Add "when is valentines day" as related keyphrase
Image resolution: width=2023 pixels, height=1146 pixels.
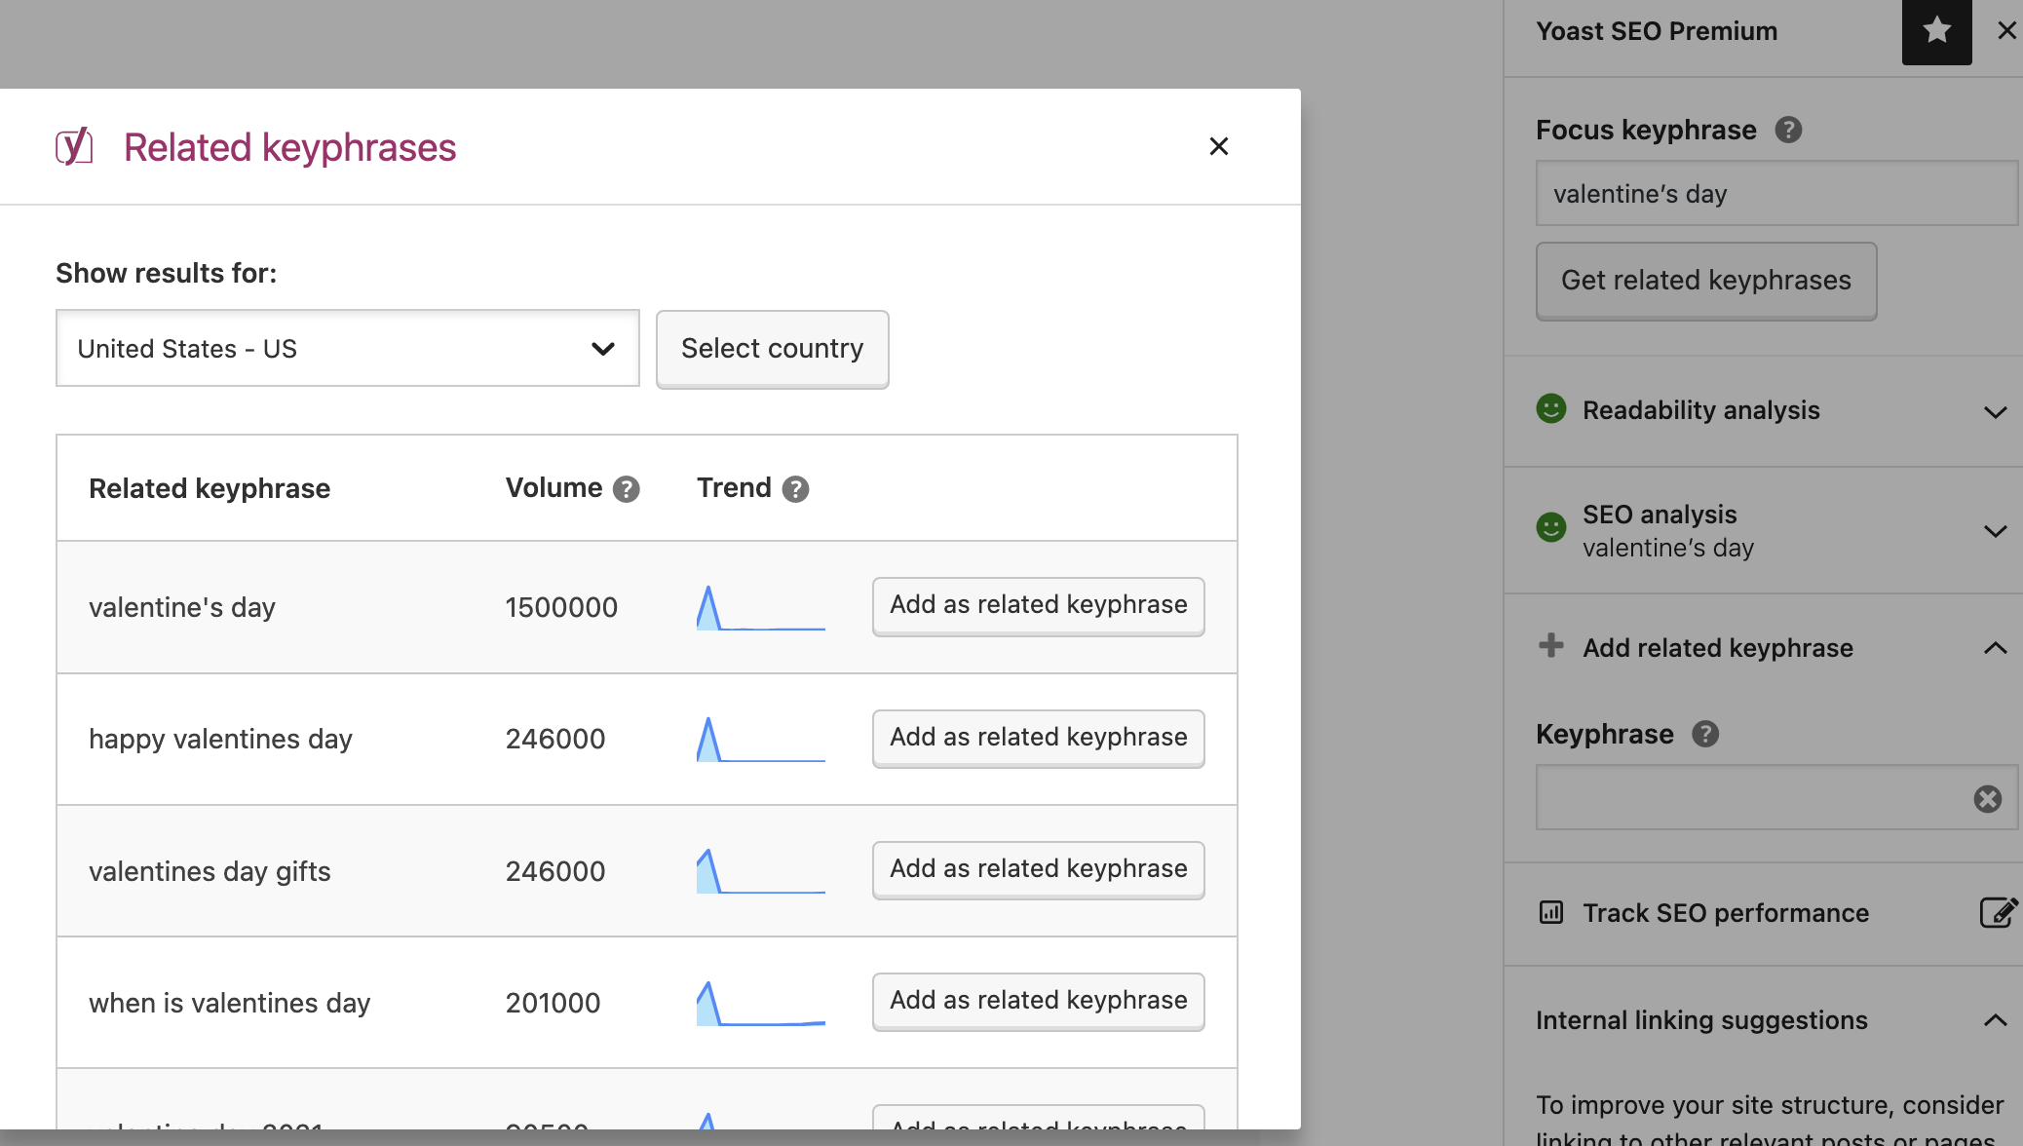coord(1038,1001)
